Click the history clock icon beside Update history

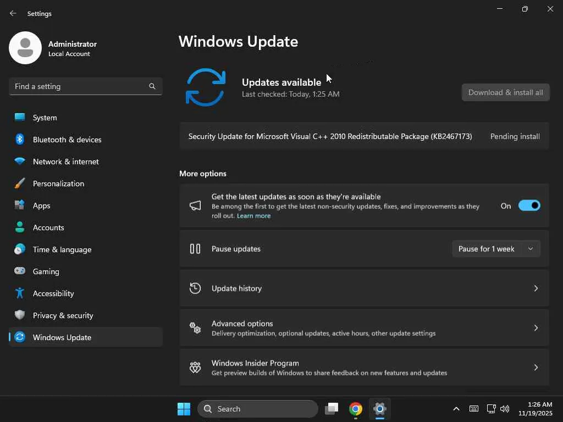[x=195, y=288]
